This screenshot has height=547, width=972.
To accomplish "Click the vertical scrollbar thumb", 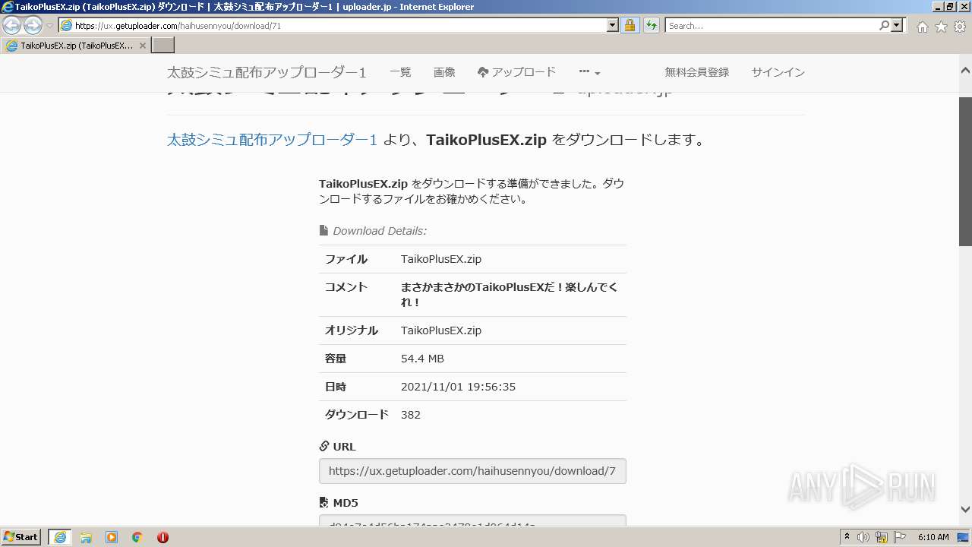I will click(x=965, y=172).
